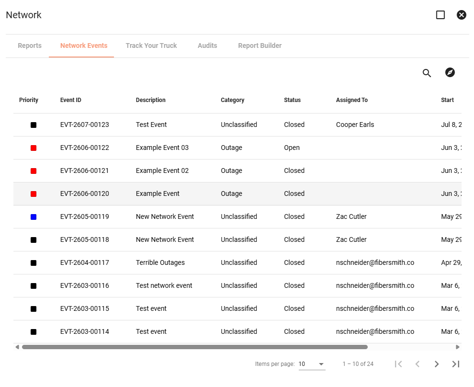Click scrollbar right arrow
This screenshot has width=474, height=387.
coord(458,347)
